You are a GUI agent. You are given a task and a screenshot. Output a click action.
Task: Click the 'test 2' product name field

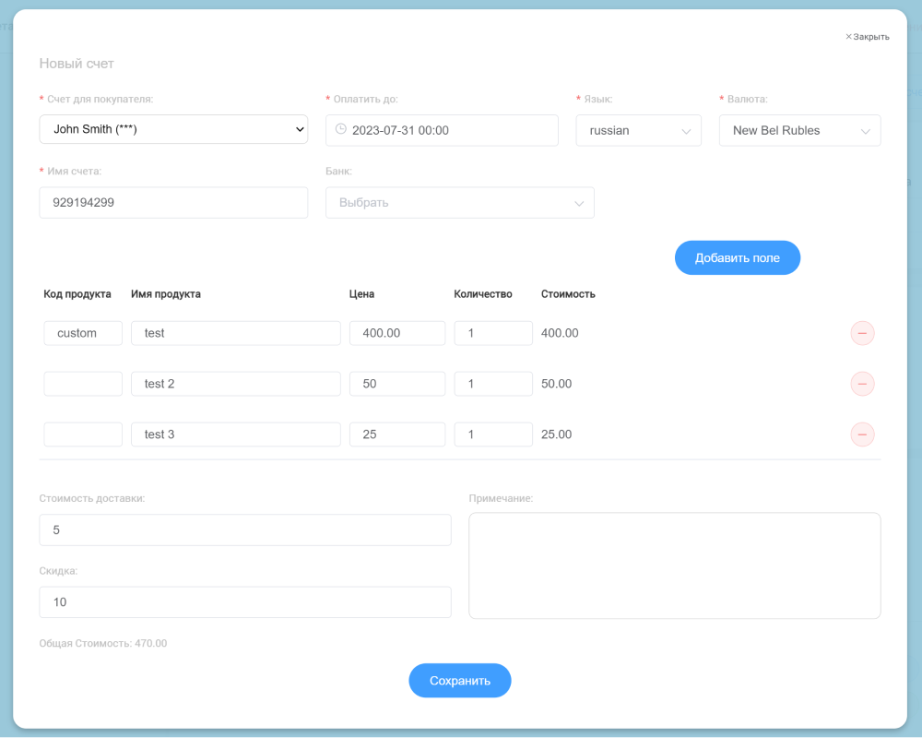pos(236,384)
